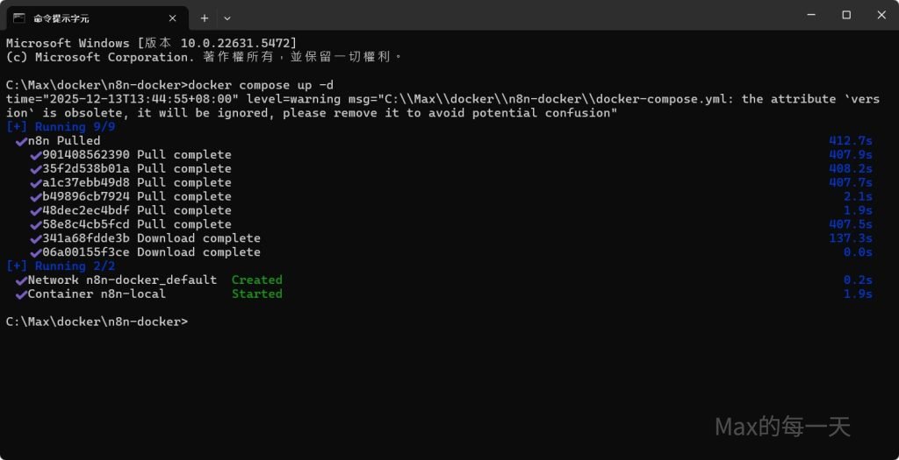Click the typed docker compose up -d command
899x460 pixels.
pyautogui.click(x=263, y=85)
